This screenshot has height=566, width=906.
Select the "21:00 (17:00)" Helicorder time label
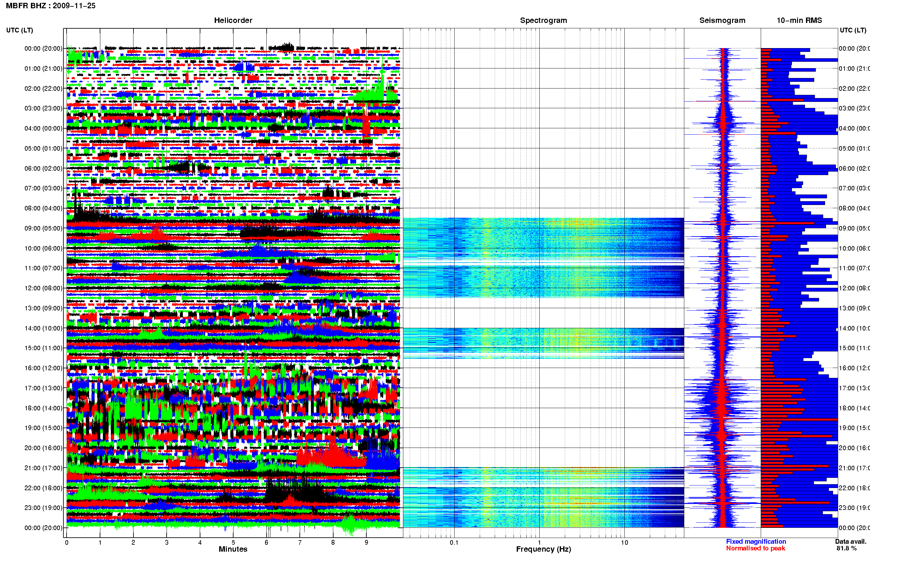coord(43,468)
